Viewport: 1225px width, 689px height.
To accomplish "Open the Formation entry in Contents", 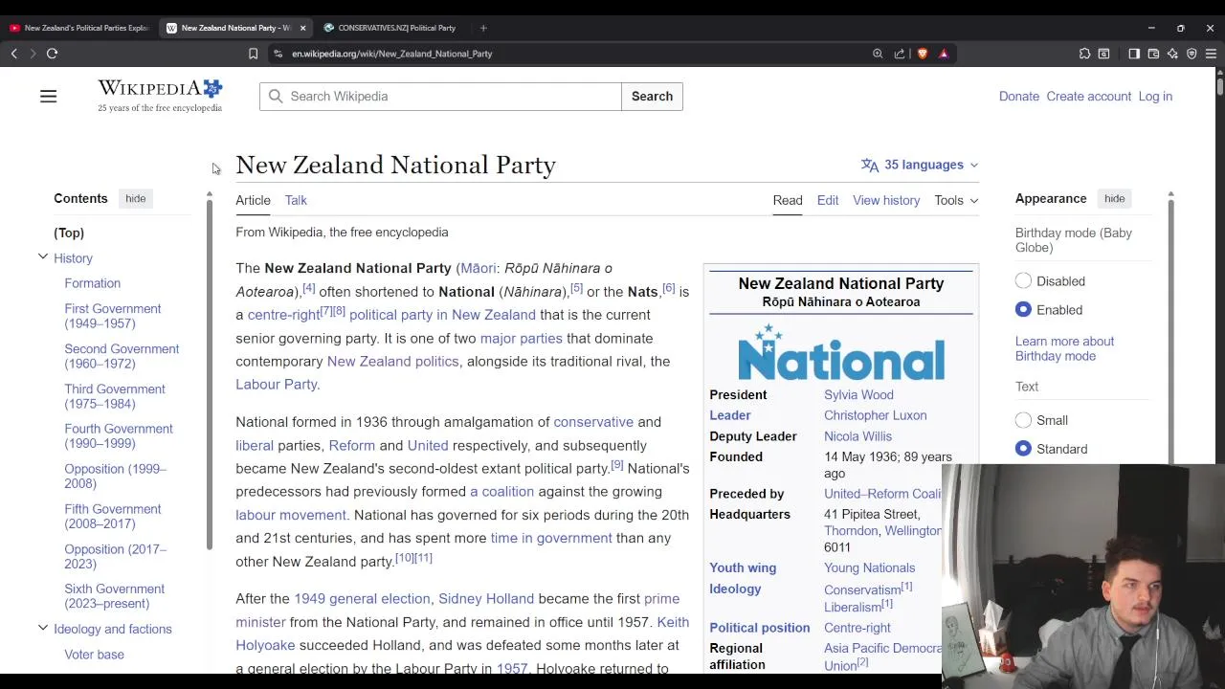I will (93, 283).
